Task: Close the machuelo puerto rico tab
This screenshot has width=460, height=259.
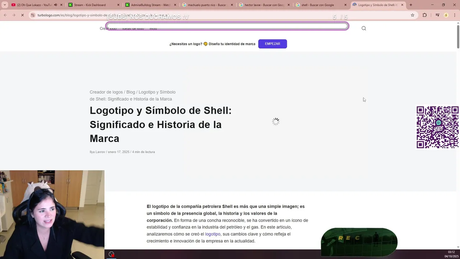Action: pos(232,5)
